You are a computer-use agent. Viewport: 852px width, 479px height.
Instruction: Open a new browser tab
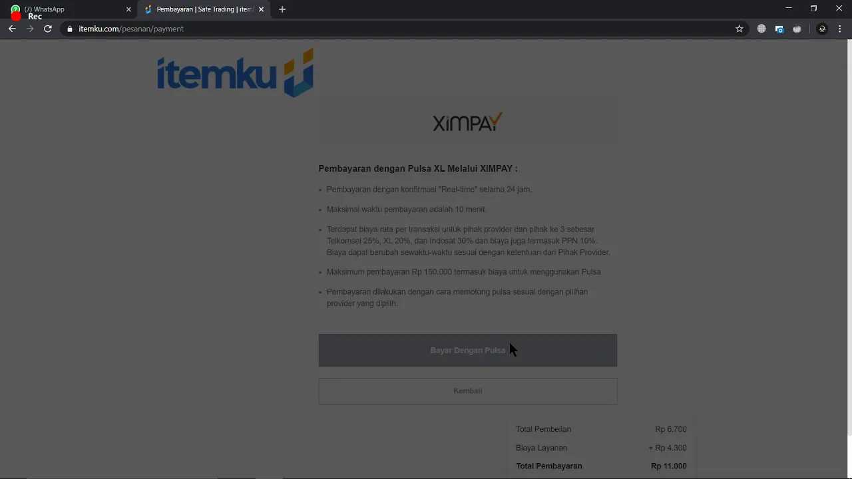click(282, 9)
